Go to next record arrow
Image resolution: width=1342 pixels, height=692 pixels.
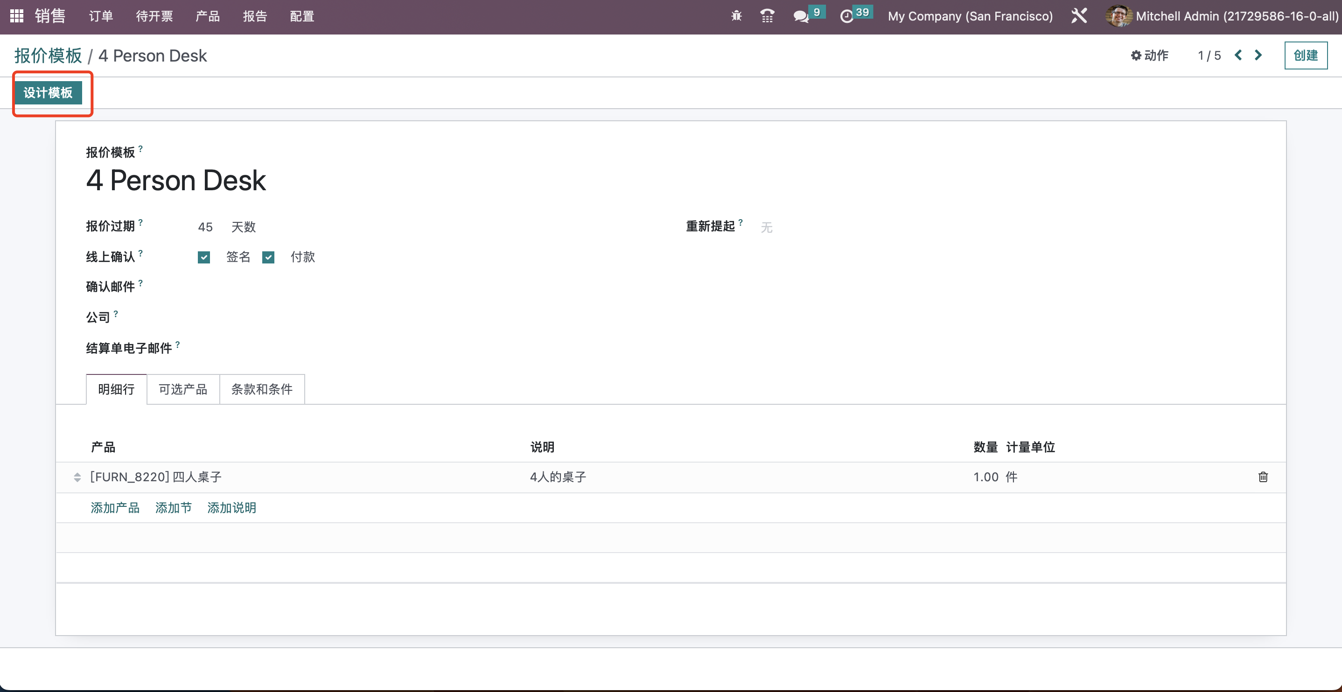click(x=1258, y=55)
